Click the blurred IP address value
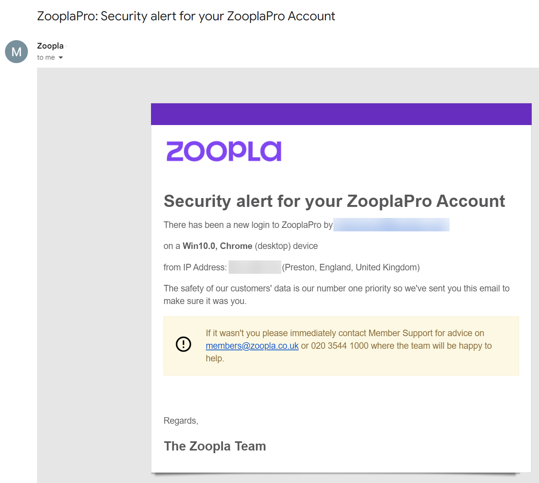 point(255,267)
